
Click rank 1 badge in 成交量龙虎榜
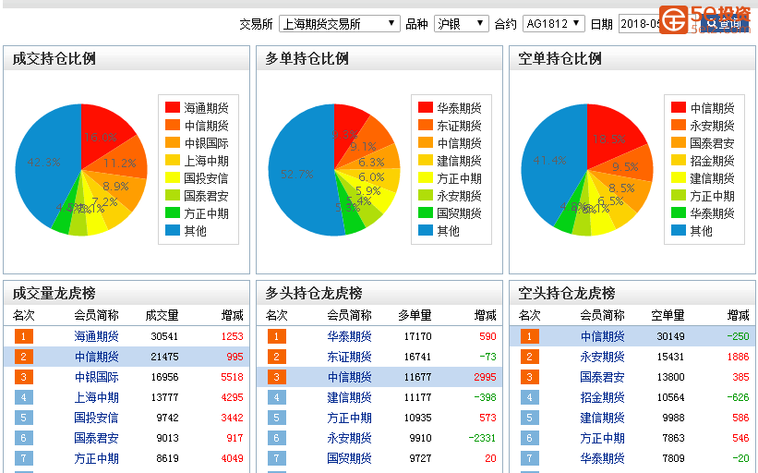coord(24,336)
